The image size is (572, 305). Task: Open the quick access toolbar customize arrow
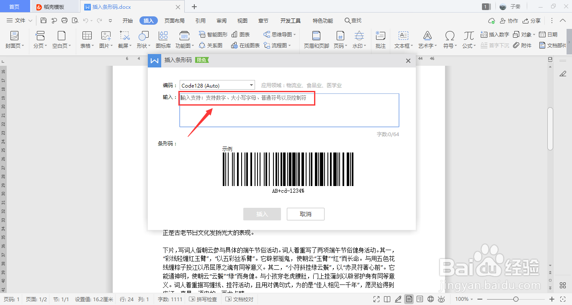[110, 21]
